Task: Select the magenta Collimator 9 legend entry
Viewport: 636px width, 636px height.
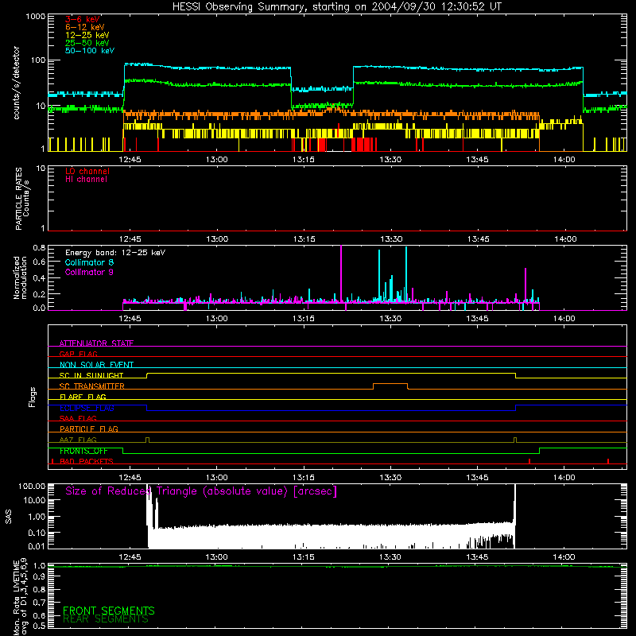Action: [89, 272]
